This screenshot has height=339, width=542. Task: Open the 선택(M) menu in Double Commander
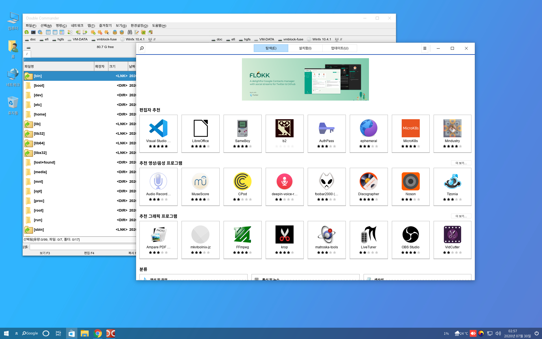(x=46, y=26)
